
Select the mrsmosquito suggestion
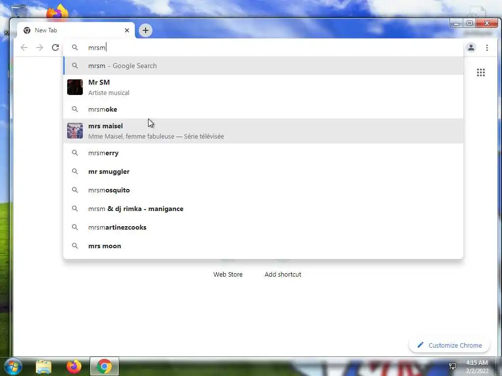coord(263,190)
